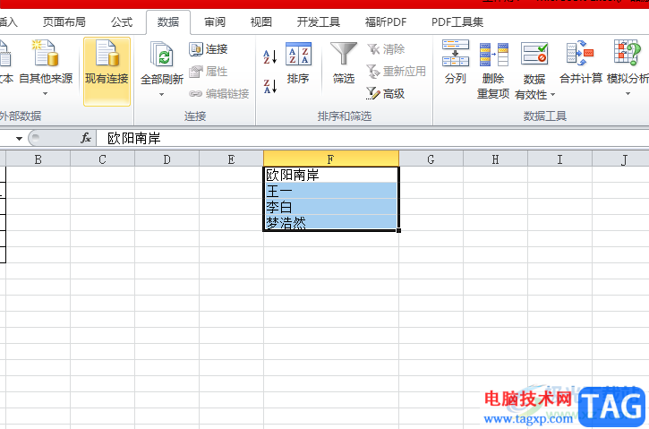The image size is (649, 429).
Task: Select column I header
Action: click(560, 159)
